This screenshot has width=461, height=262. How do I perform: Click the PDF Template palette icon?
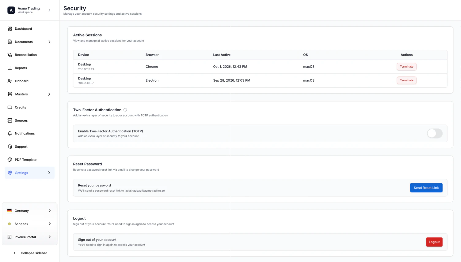pyautogui.click(x=10, y=160)
